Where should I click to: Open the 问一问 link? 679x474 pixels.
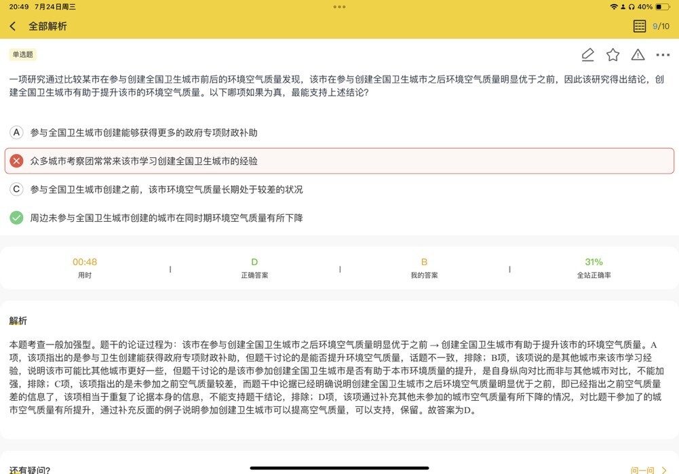coord(648,470)
